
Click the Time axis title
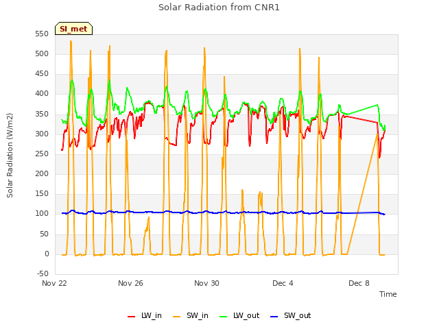(x=388, y=294)
